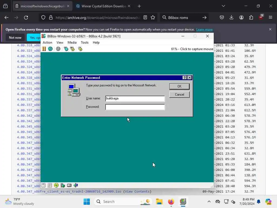Image resolution: width=277 pixels, height=208 pixels.
Task: Click OK in the network password dialog
Action: [179, 86]
